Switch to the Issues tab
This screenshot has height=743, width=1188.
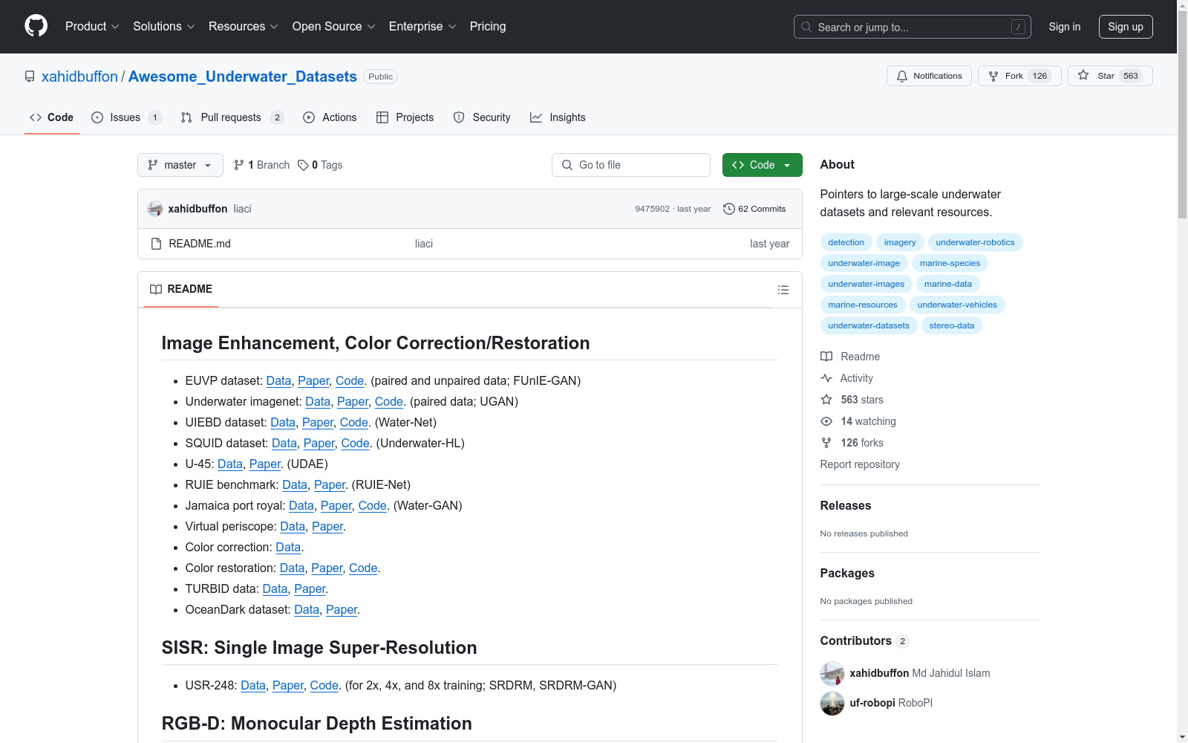(125, 117)
